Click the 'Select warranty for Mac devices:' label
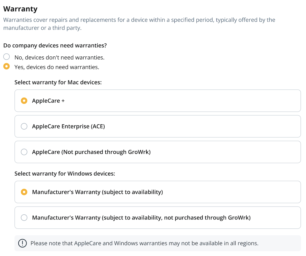Image resolution: width=306 pixels, height=256 pixels. point(58,82)
